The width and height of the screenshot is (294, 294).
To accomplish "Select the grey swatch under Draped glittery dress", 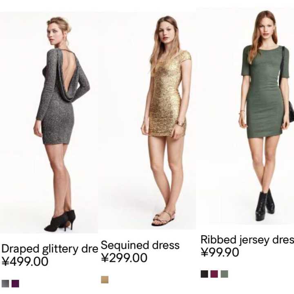I will [5, 283].
